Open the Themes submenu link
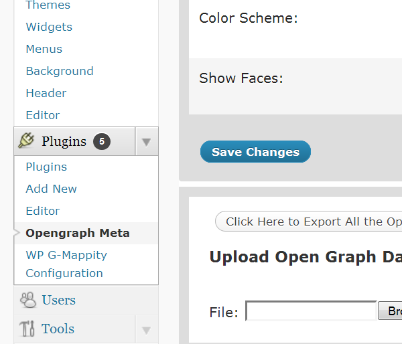The image size is (402, 344). (x=48, y=5)
